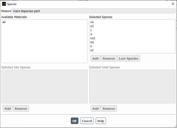Pick species c from Selected Species
Viewport: 177px width, 128px height.
tap(91, 30)
